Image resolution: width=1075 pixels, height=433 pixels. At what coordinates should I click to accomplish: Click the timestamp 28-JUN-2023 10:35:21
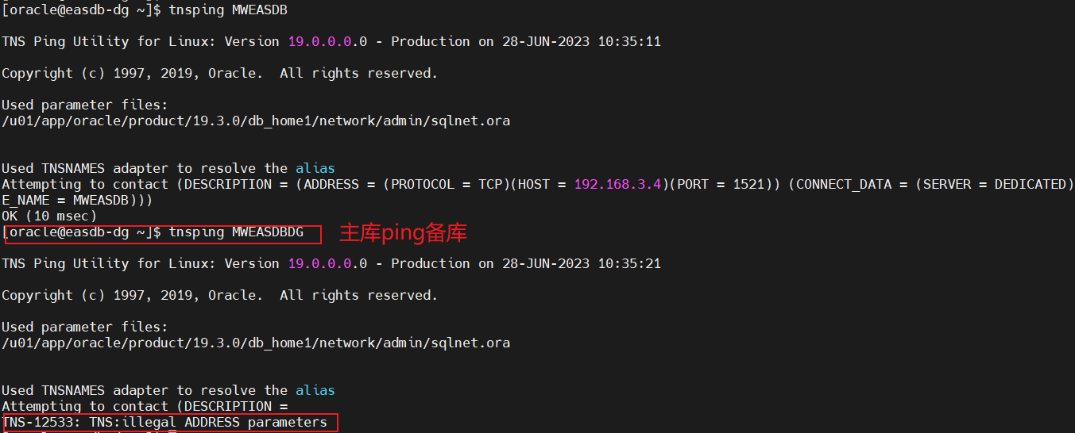pyautogui.click(x=581, y=263)
